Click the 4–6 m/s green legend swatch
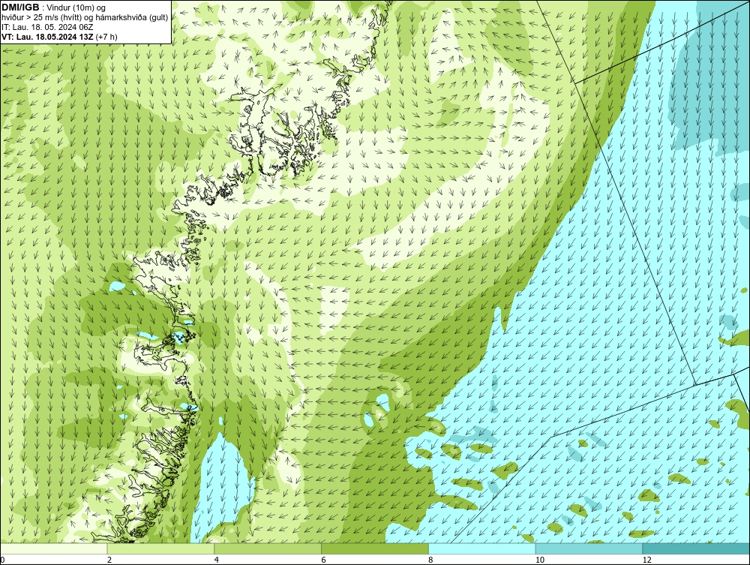The height and width of the screenshot is (565, 750). coord(268,548)
